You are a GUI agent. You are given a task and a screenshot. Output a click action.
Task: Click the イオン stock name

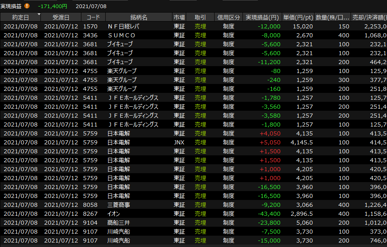point(114,214)
